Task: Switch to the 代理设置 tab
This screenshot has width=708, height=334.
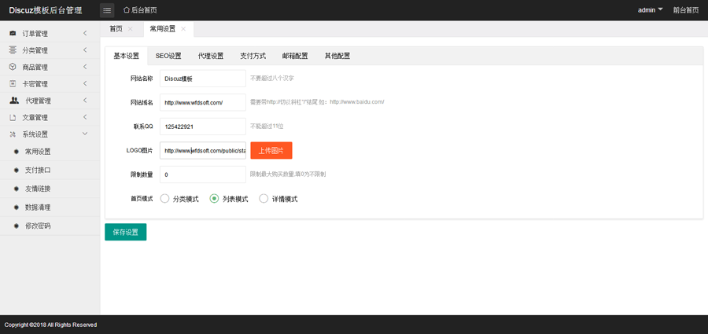Action: click(x=211, y=56)
